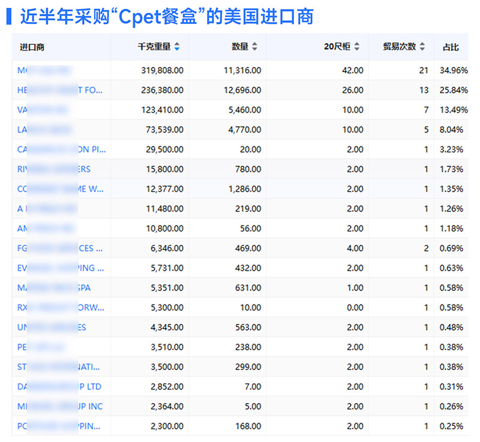Select trade count cell 7
This screenshot has width=480, height=442.
click(x=426, y=110)
